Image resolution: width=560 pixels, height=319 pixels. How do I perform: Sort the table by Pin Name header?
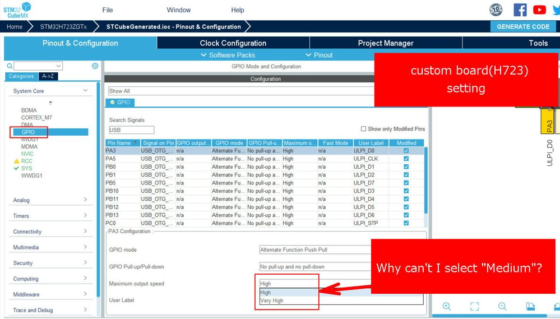click(x=123, y=143)
